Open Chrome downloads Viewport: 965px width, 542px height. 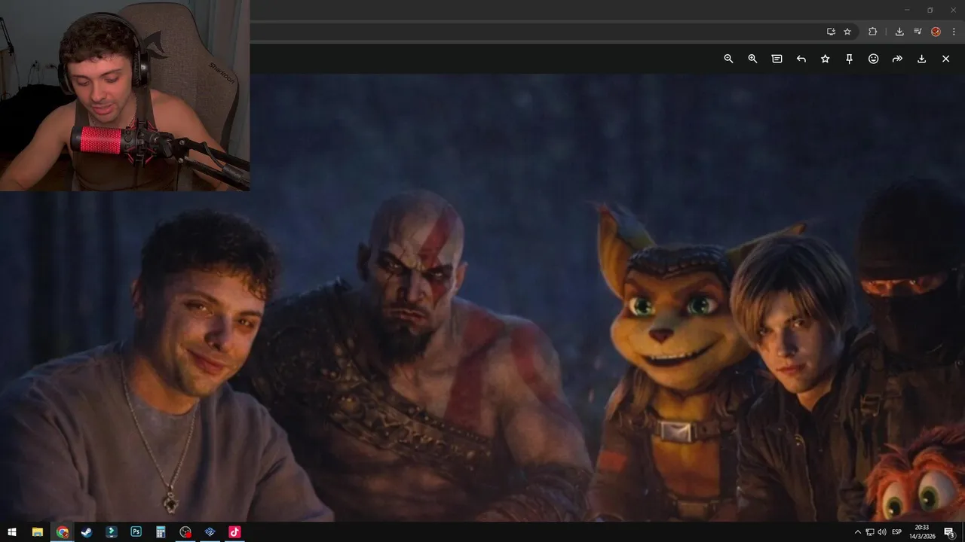point(899,32)
